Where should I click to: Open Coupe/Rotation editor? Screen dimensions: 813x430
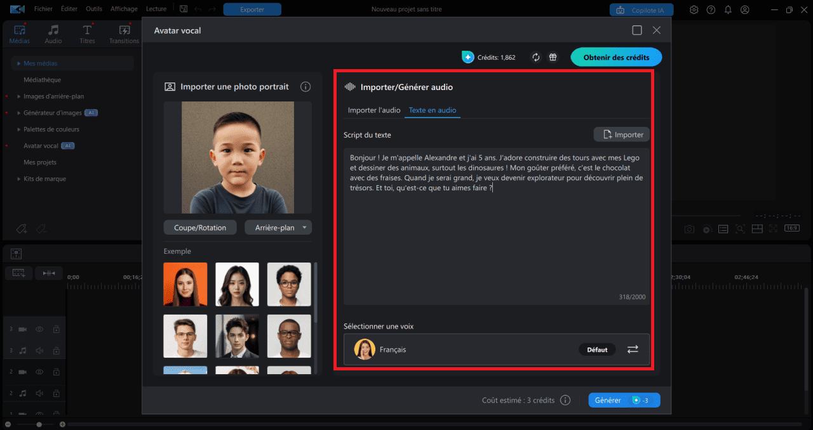[200, 227]
